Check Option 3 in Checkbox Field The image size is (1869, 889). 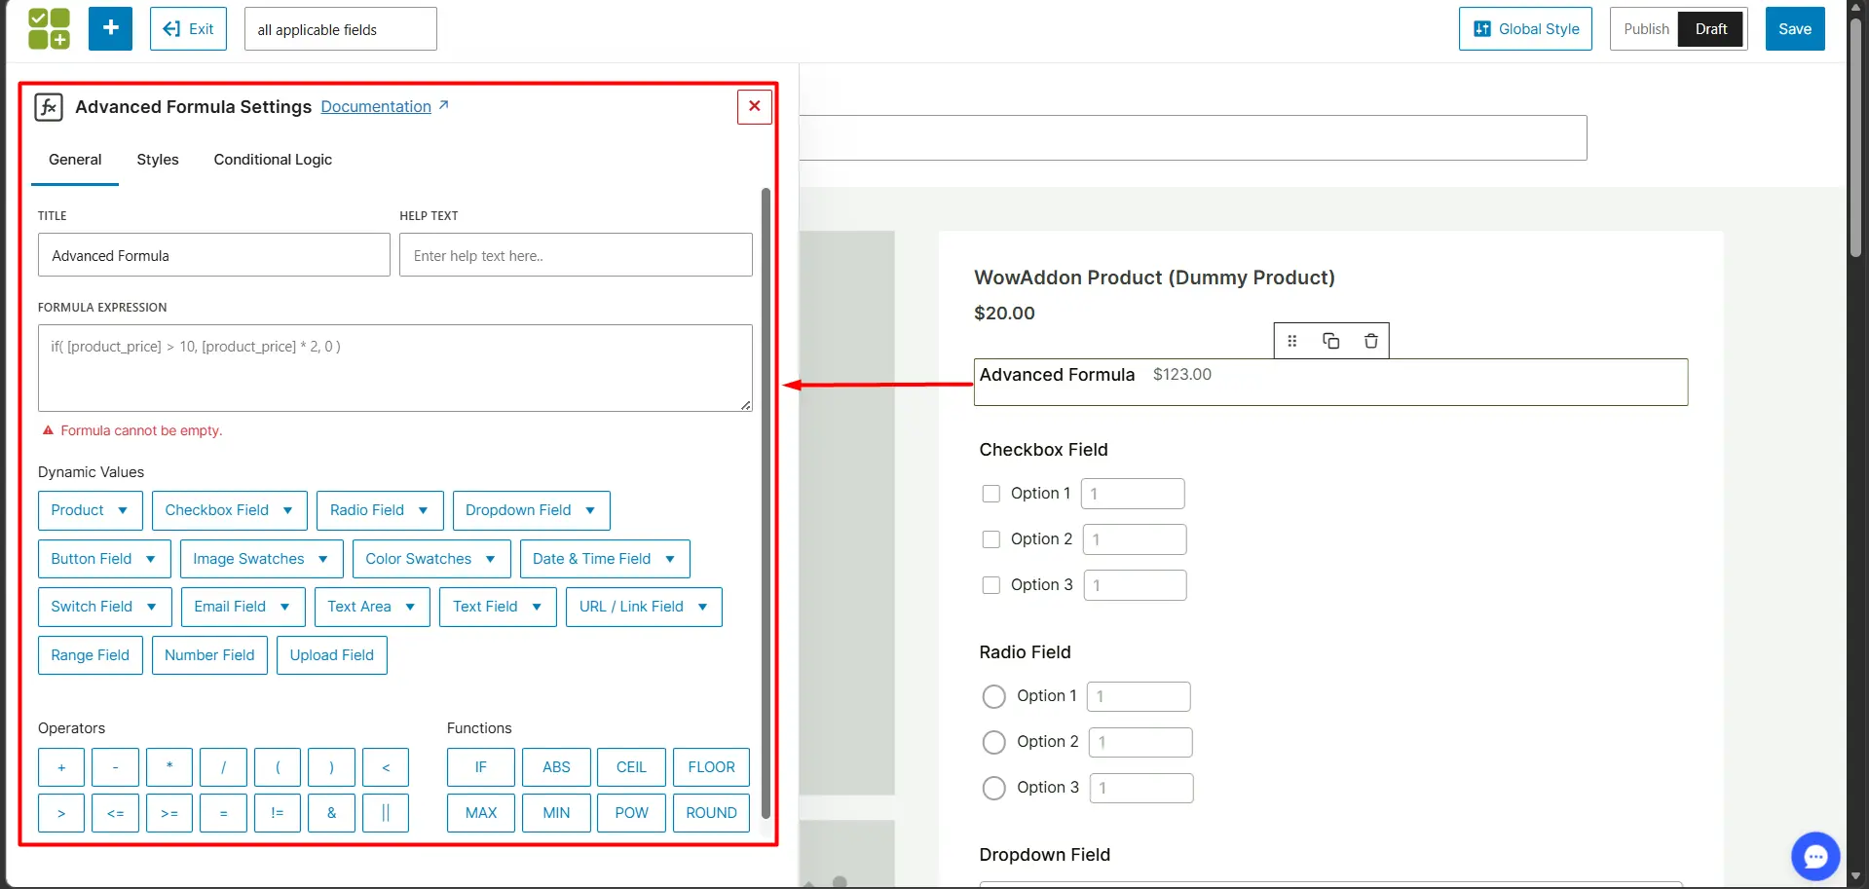click(x=991, y=584)
